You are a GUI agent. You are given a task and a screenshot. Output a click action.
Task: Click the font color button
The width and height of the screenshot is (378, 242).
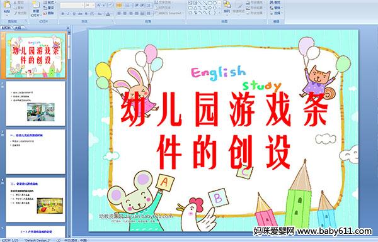point(108,14)
